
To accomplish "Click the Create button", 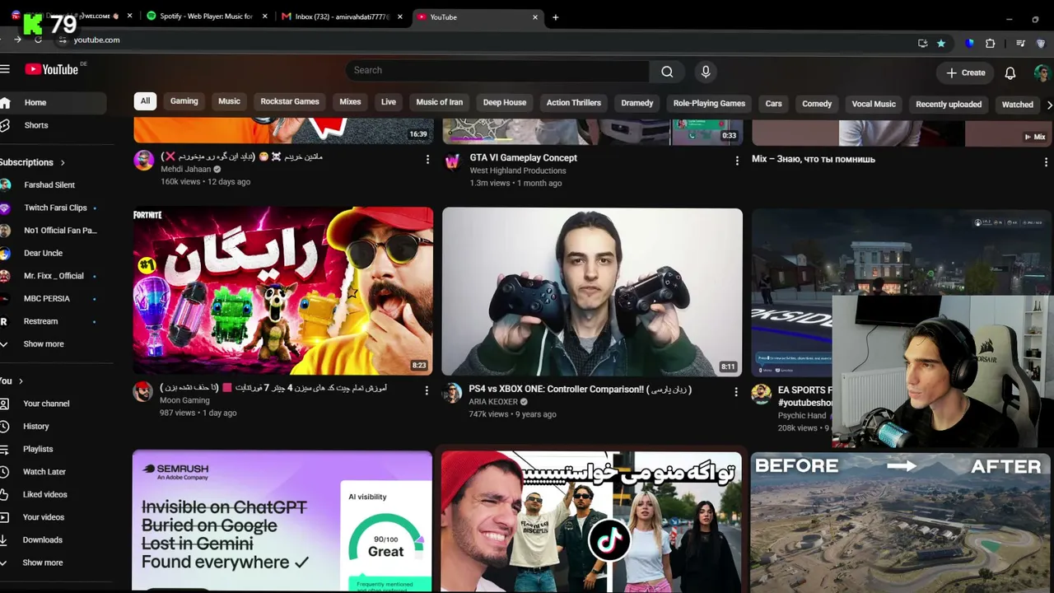I will [x=965, y=72].
